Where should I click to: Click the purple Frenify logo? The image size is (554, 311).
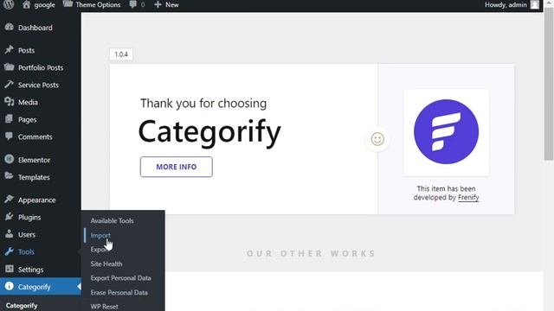[x=447, y=131]
